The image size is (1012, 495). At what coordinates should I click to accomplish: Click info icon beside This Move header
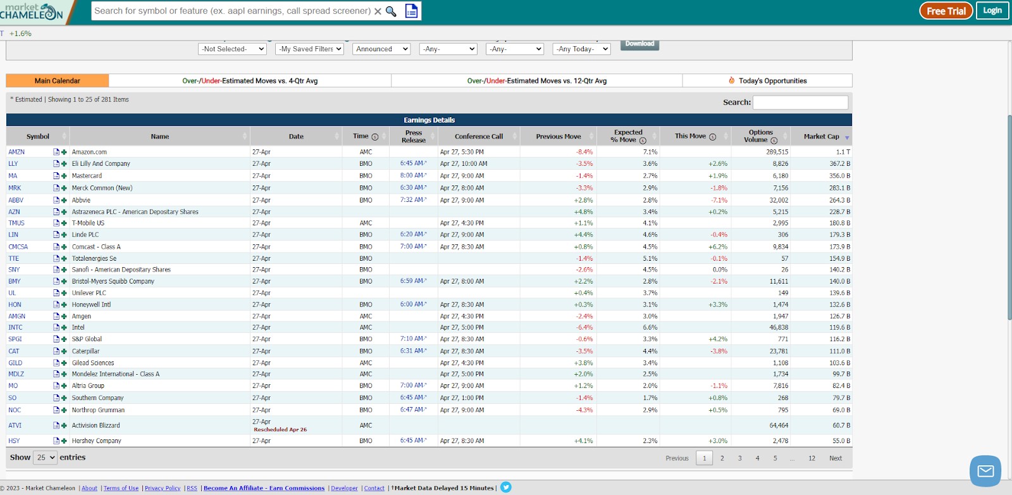pyautogui.click(x=713, y=137)
